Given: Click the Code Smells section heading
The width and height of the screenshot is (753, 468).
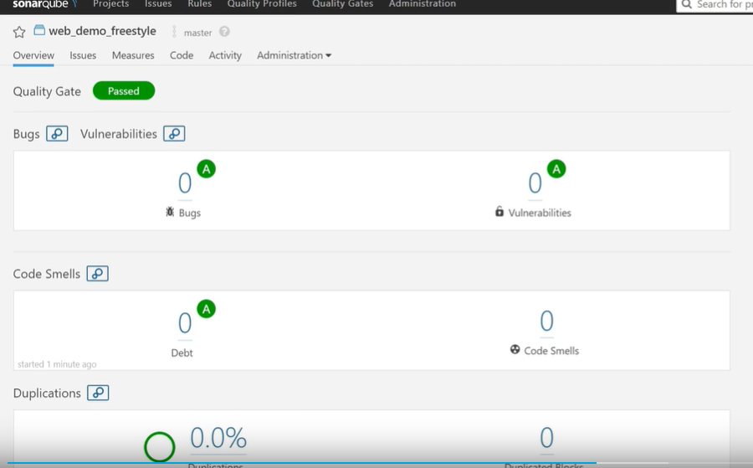Looking at the screenshot, I should click(x=47, y=274).
